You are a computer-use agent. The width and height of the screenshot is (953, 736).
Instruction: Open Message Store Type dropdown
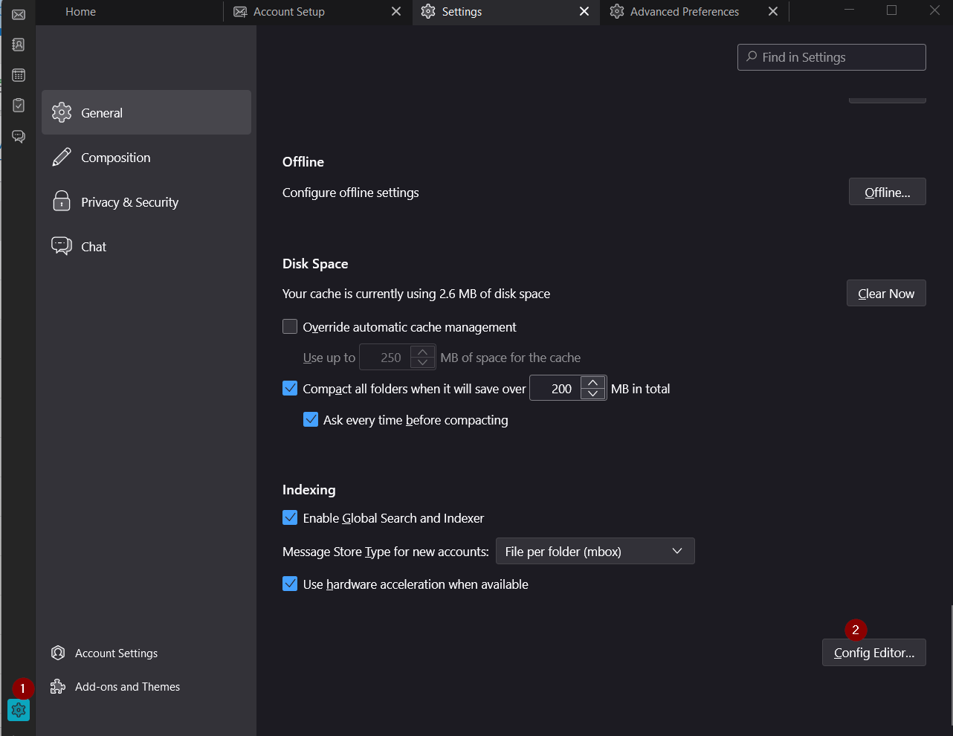coord(595,552)
